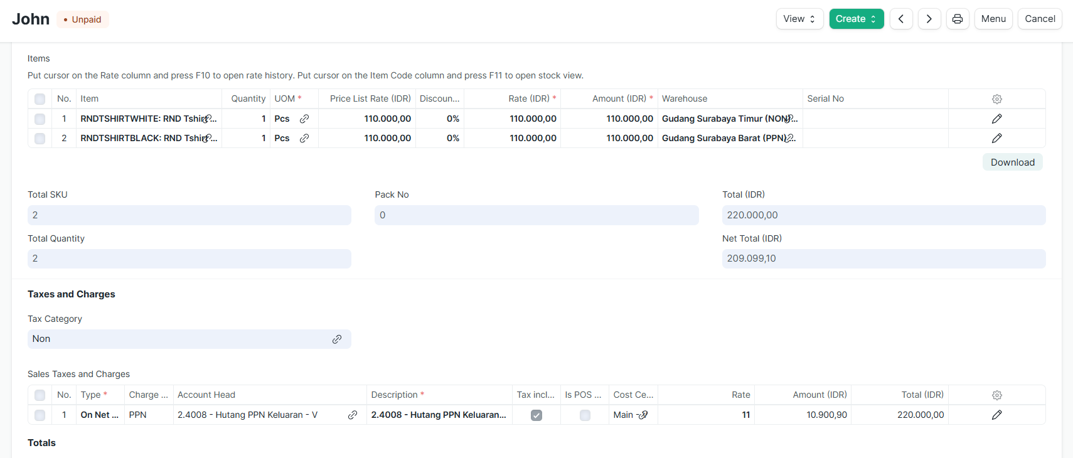Open Sales Taxes table settings gear
Screen dimensions: 1073x458
coord(996,395)
